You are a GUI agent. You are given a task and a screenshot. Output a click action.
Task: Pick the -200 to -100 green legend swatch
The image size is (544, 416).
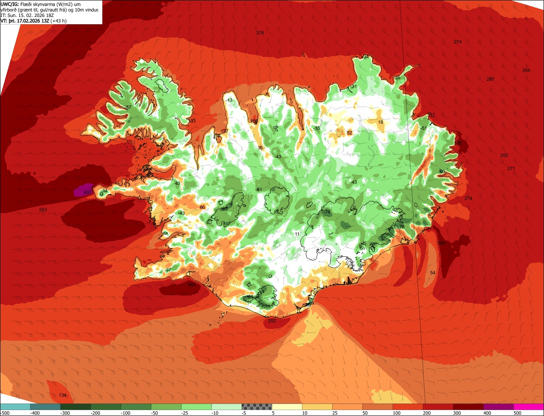106,407
